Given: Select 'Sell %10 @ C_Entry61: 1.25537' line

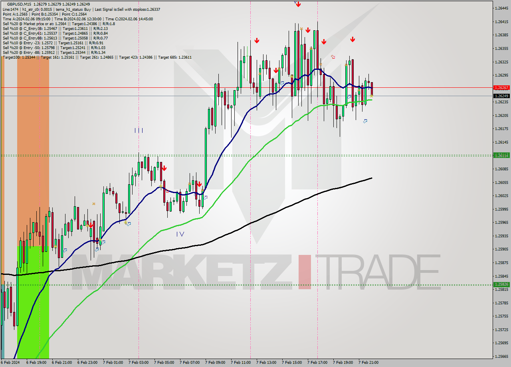Looking at the screenshot, I should 55,33.
